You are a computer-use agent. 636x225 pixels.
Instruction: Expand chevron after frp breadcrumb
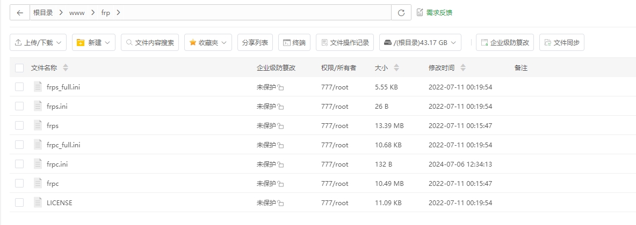pyautogui.click(x=118, y=12)
